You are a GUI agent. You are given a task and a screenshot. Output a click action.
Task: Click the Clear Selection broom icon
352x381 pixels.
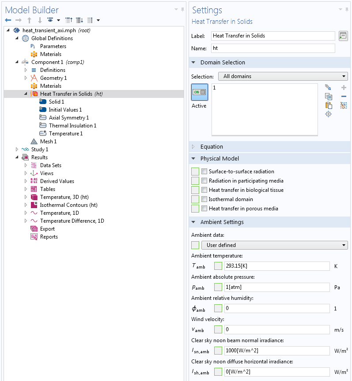(344, 105)
